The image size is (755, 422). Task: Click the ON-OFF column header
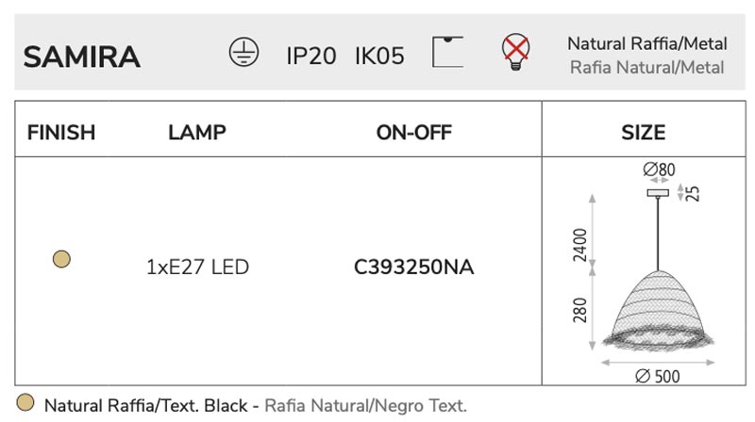tap(414, 133)
